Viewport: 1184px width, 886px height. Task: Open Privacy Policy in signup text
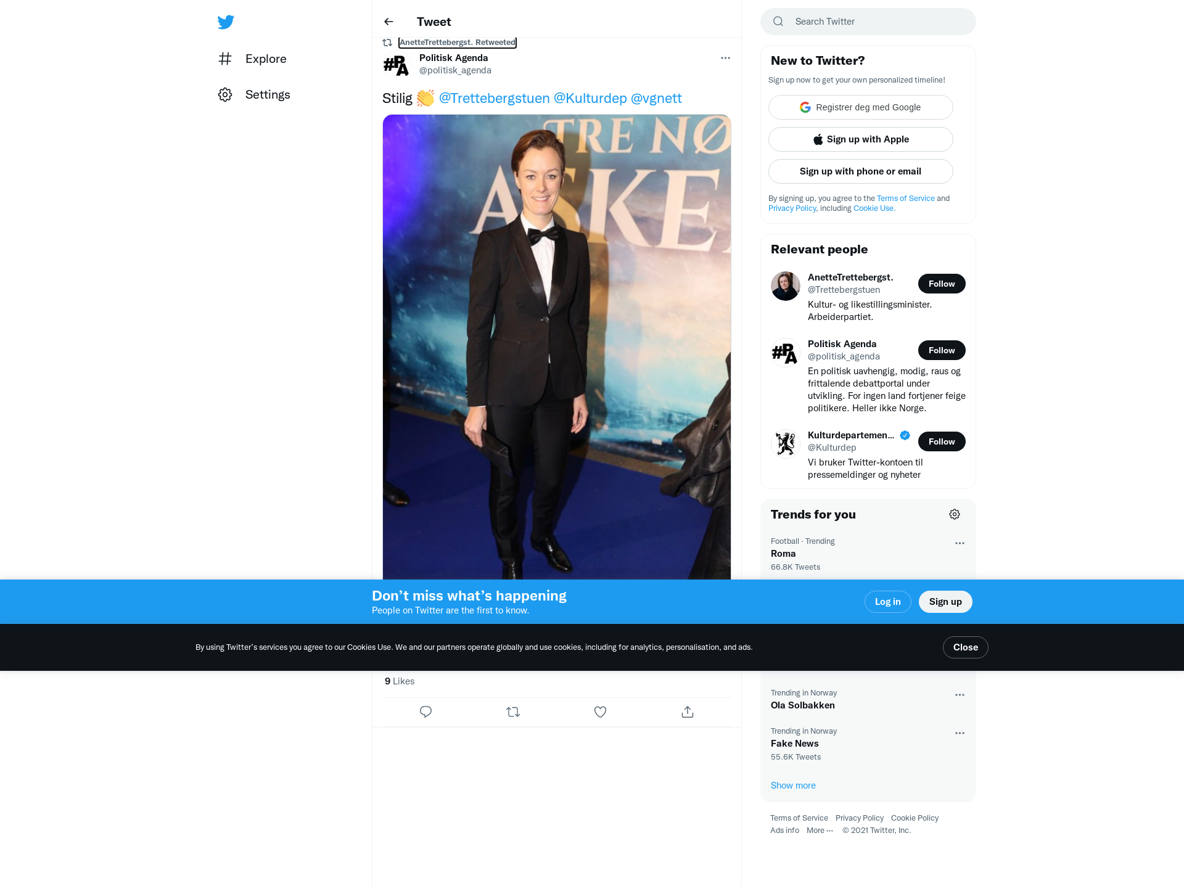792,208
